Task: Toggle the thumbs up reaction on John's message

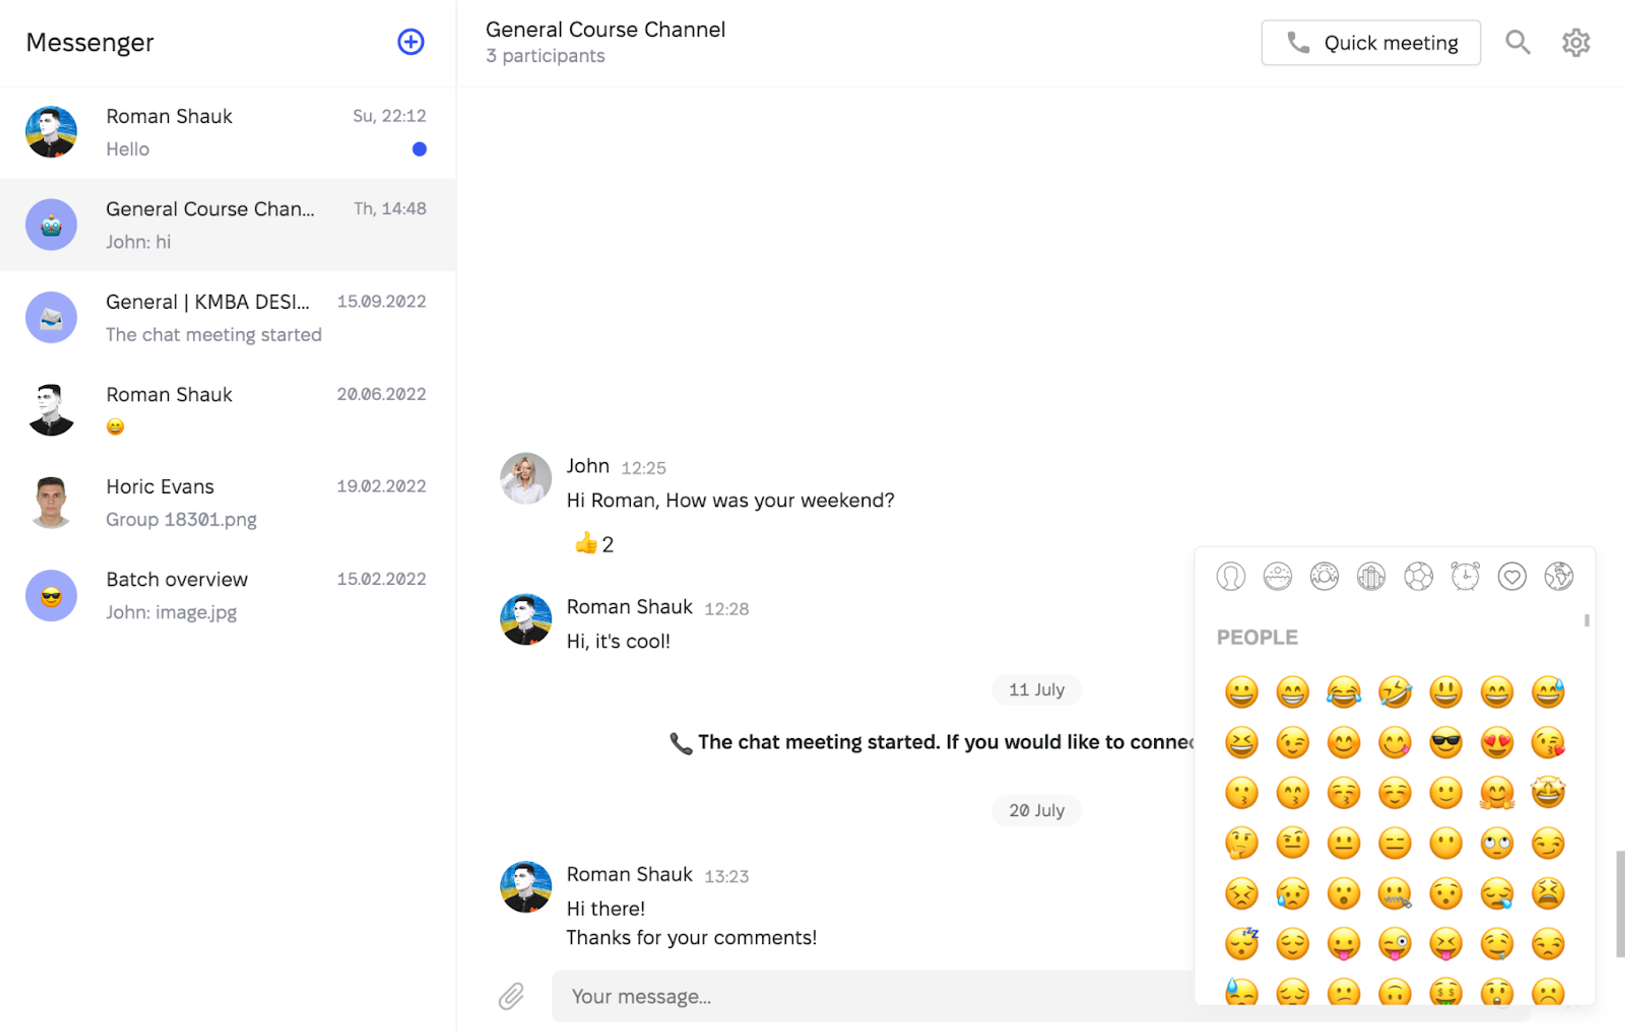Action: pos(595,543)
